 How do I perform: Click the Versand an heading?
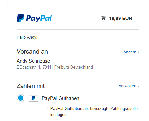click(x=32, y=52)
